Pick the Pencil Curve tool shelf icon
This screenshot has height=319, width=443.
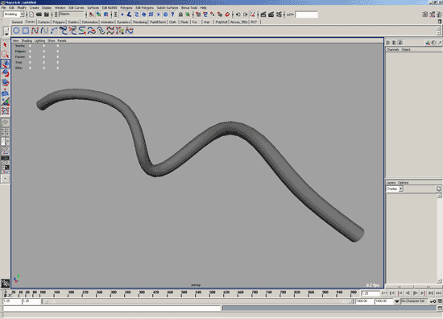(x=54, y=31)
